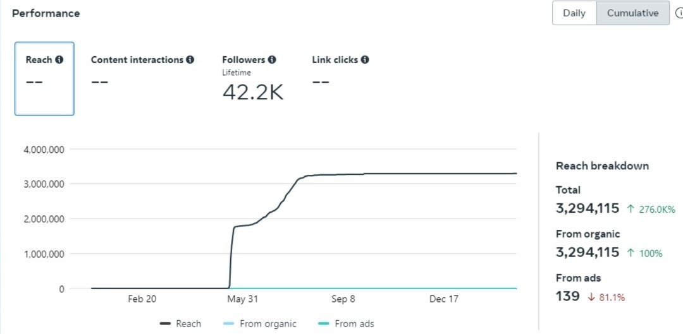Toggle the Reach series in the legend
Viewport: 683px width, 334px height.
[181, 324]
